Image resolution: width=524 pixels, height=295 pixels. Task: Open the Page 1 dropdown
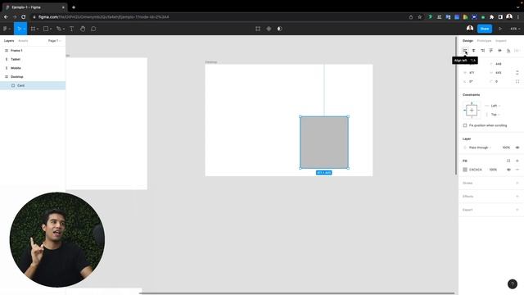coord(55,41)
